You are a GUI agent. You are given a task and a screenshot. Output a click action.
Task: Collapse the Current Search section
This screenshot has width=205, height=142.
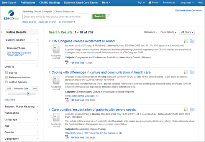coord(37,39)
